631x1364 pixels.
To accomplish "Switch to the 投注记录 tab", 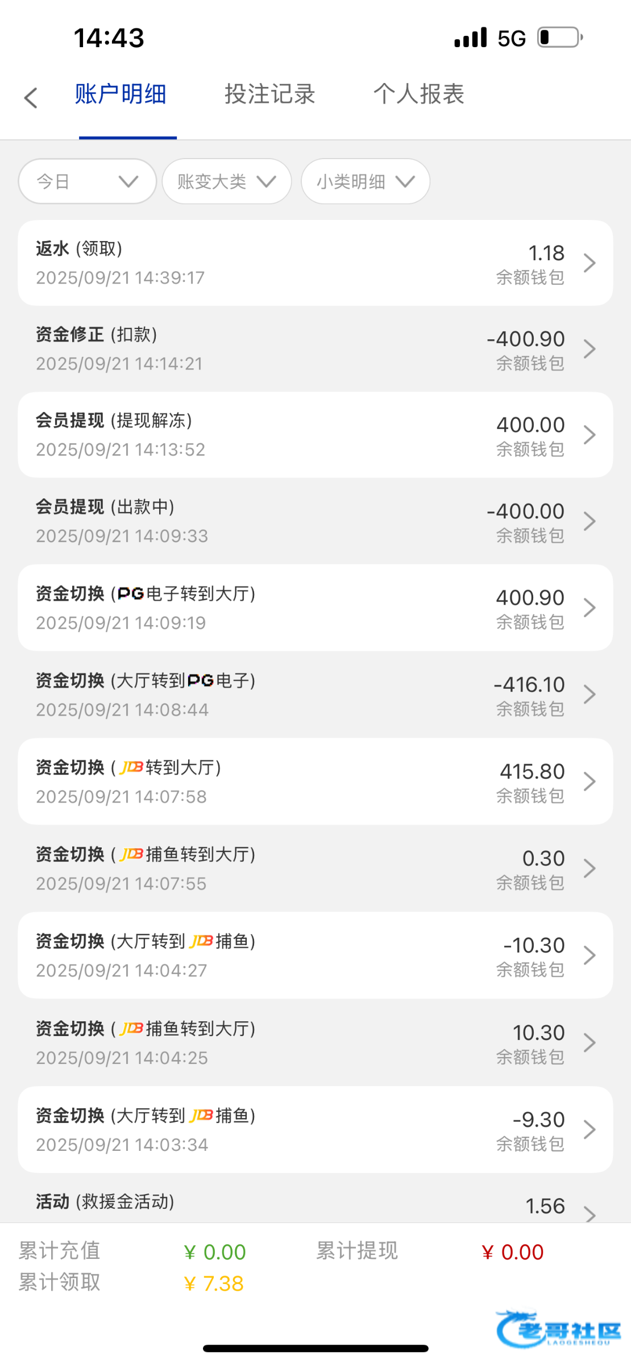I will click(269, 94).
